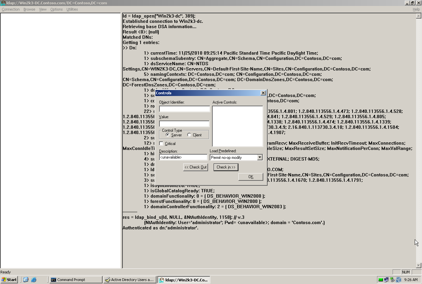Enable the Critical checkbox
This screenshot has width=422, height=284.
pyautogui.click(x=161, y=143)
